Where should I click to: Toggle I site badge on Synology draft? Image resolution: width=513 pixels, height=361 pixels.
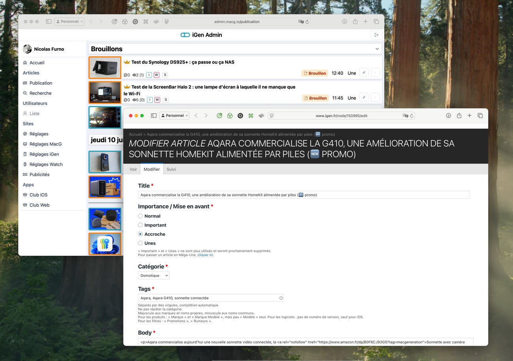[149, 75]
